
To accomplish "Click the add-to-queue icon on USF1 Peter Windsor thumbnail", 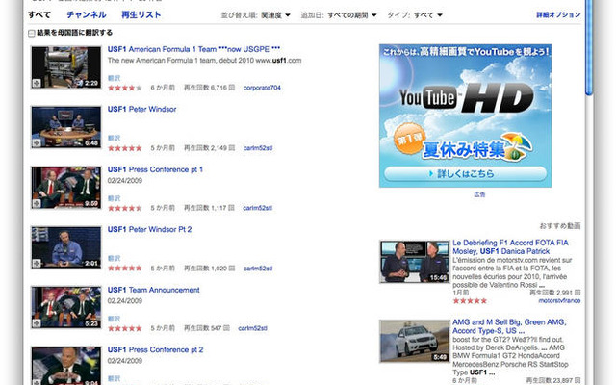I will (x=37, y=143).
